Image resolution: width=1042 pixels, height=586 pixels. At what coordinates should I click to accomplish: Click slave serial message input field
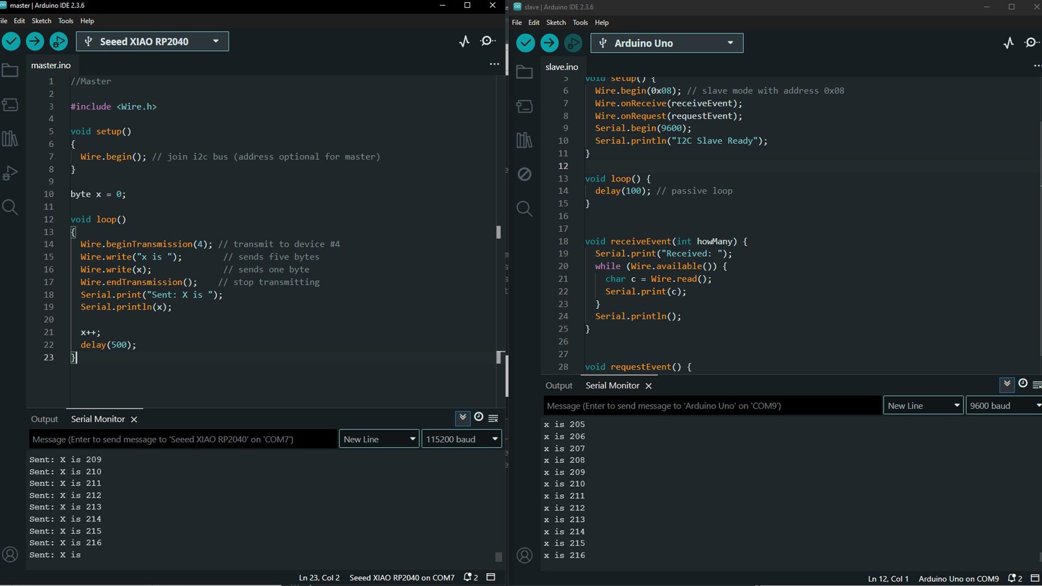[713, 405]
